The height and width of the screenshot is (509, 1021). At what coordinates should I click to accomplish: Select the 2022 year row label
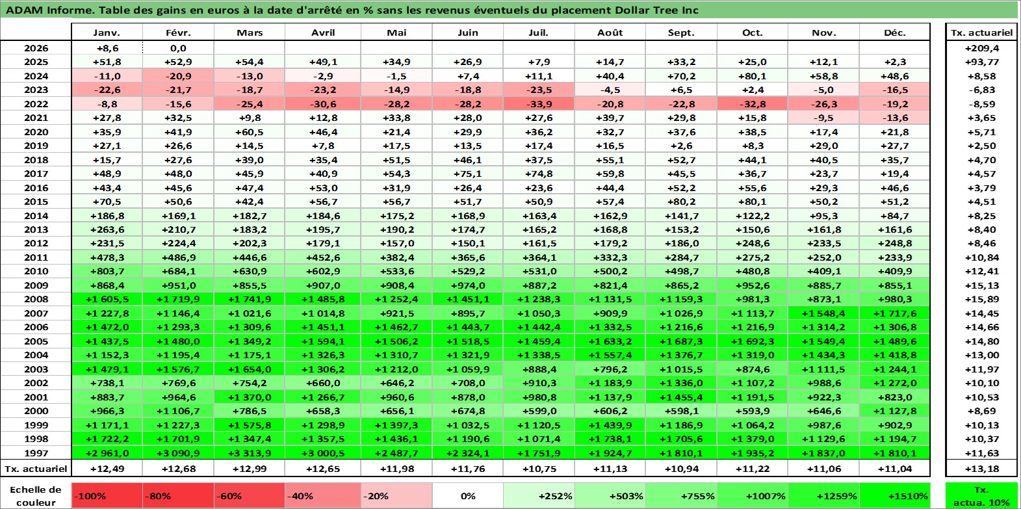tap(36, 104)
